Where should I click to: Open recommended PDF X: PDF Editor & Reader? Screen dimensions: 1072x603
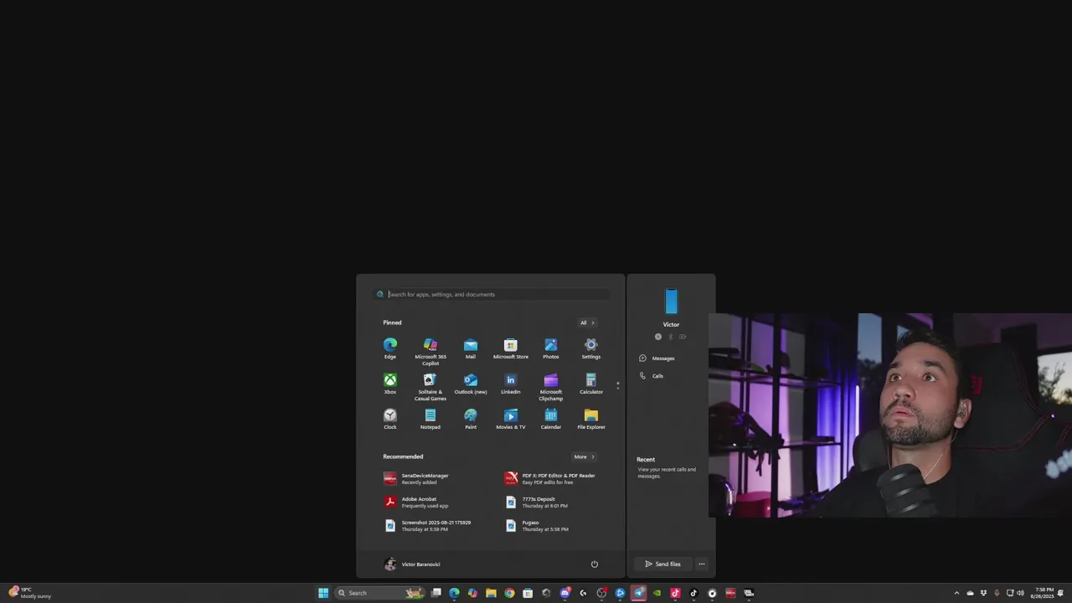tap(550, 478)
